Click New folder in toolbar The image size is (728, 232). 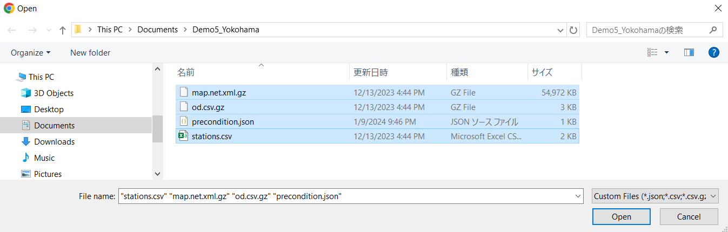90,53
